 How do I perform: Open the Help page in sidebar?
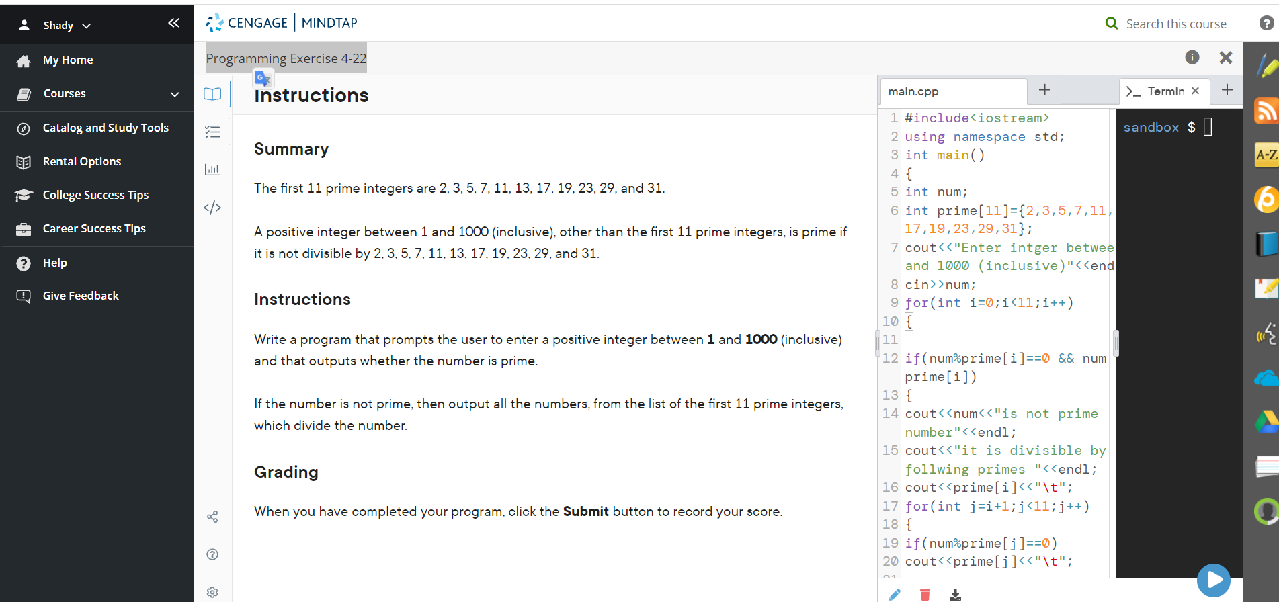[x=54, y=263]
